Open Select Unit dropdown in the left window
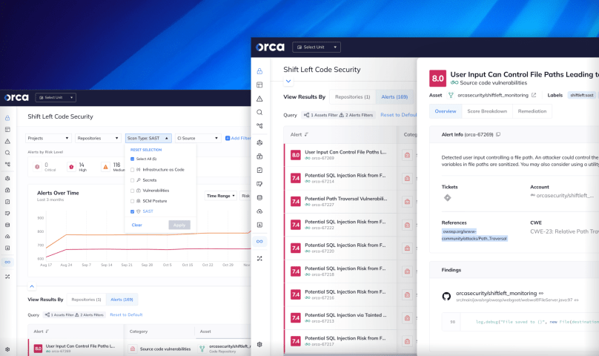This screenshot has width=599, height=356. point(56,97)
